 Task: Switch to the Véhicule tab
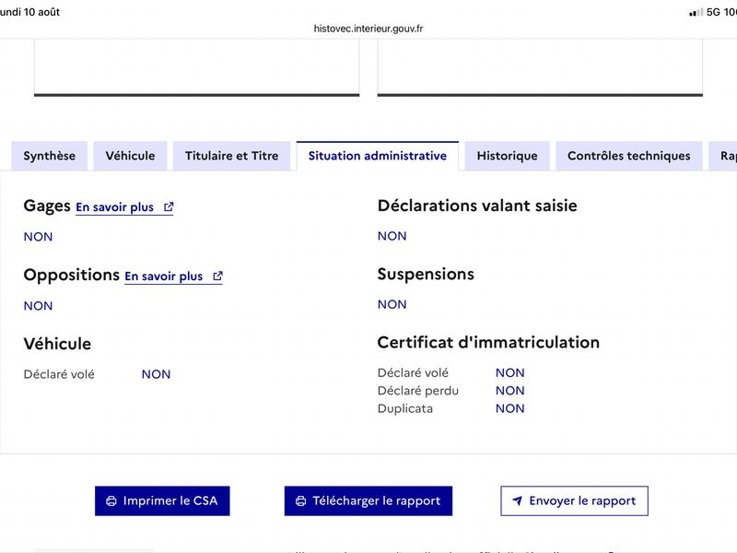click(130, 156)
